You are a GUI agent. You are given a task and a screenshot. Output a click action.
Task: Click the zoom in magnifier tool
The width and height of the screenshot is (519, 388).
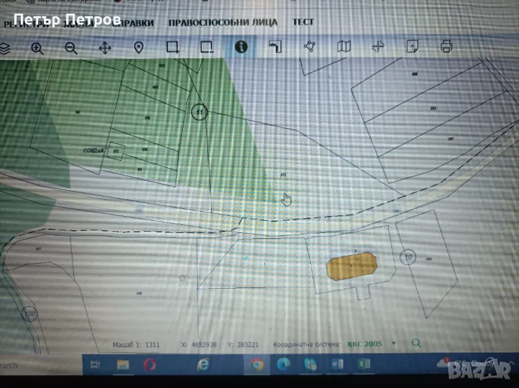tap(37, 47)
